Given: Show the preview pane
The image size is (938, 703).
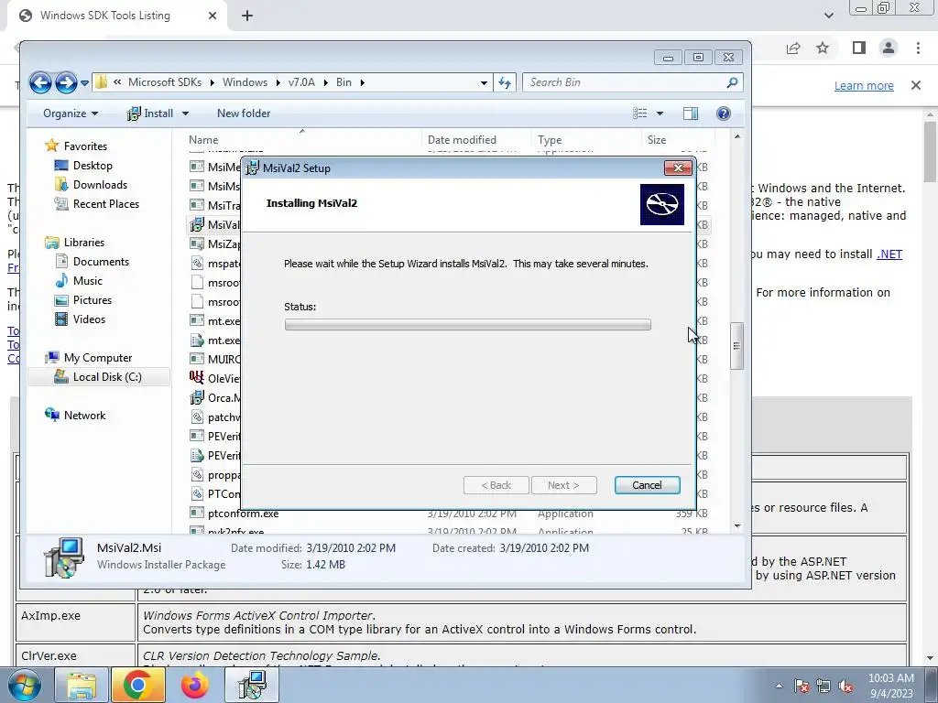Looking at the screenshot, I should [x=691, y=114].
